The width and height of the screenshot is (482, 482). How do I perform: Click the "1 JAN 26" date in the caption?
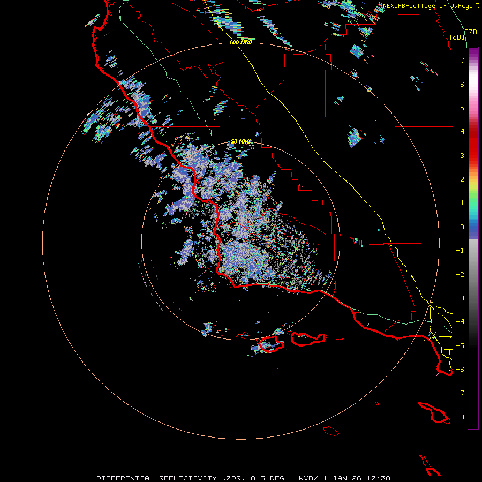(342, 478)
